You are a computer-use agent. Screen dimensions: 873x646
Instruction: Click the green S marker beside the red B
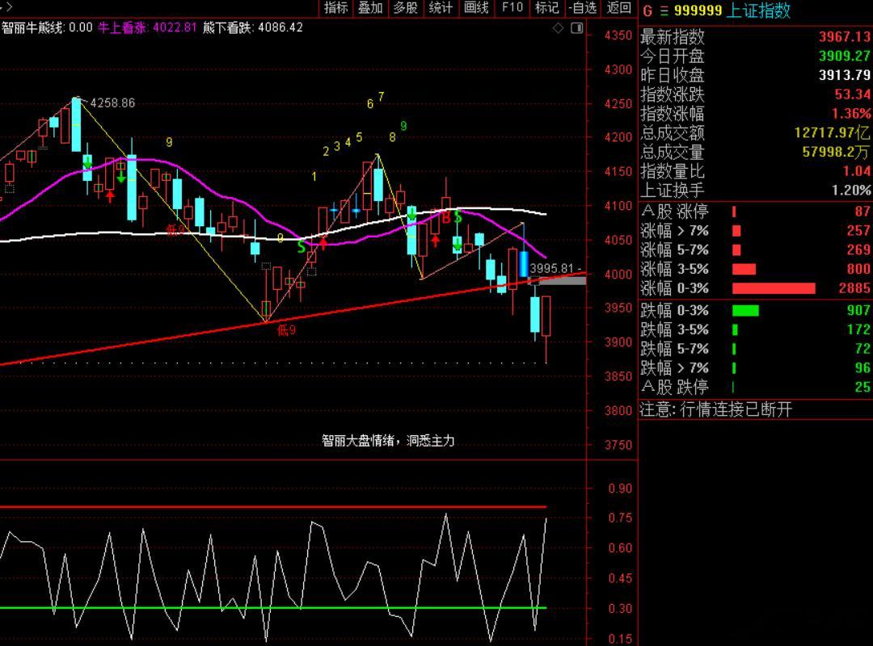(x=458, y=217)
